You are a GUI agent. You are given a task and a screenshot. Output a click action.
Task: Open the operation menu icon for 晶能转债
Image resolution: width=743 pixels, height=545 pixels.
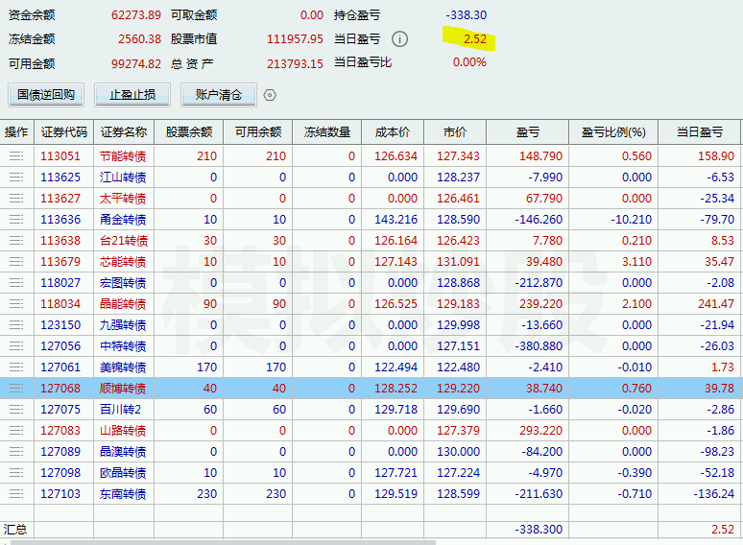(16, 304)
